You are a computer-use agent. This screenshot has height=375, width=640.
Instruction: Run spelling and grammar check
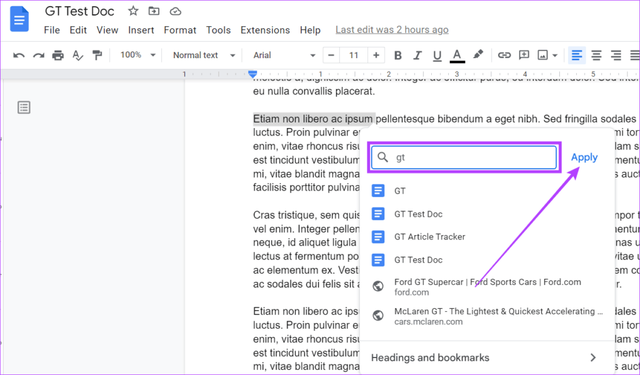pos(77,56)
